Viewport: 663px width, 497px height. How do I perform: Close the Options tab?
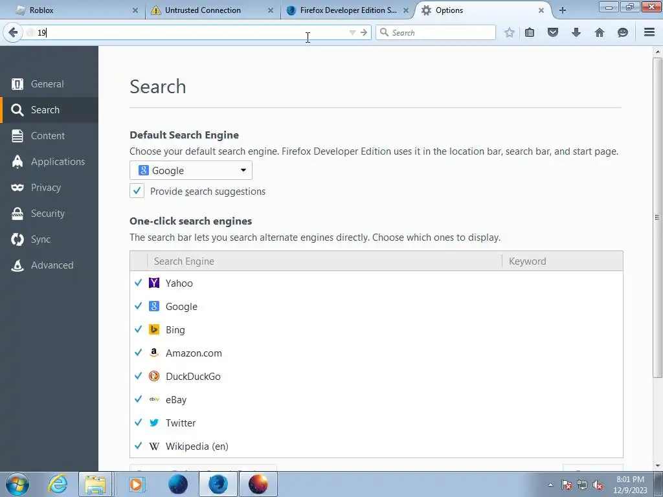541,10
